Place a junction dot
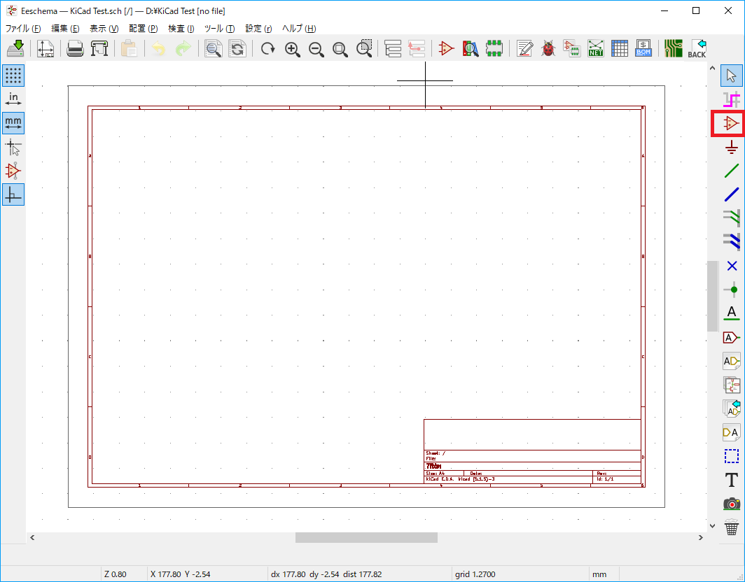This screenshot has height=582, width=745. (x=732, y=290)
